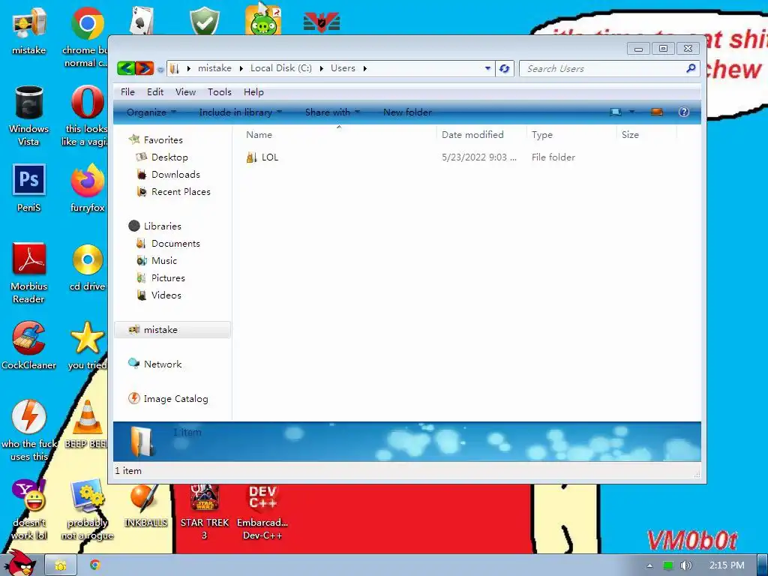Open the Videos library
Screen dimensions: 768x576
166,295
